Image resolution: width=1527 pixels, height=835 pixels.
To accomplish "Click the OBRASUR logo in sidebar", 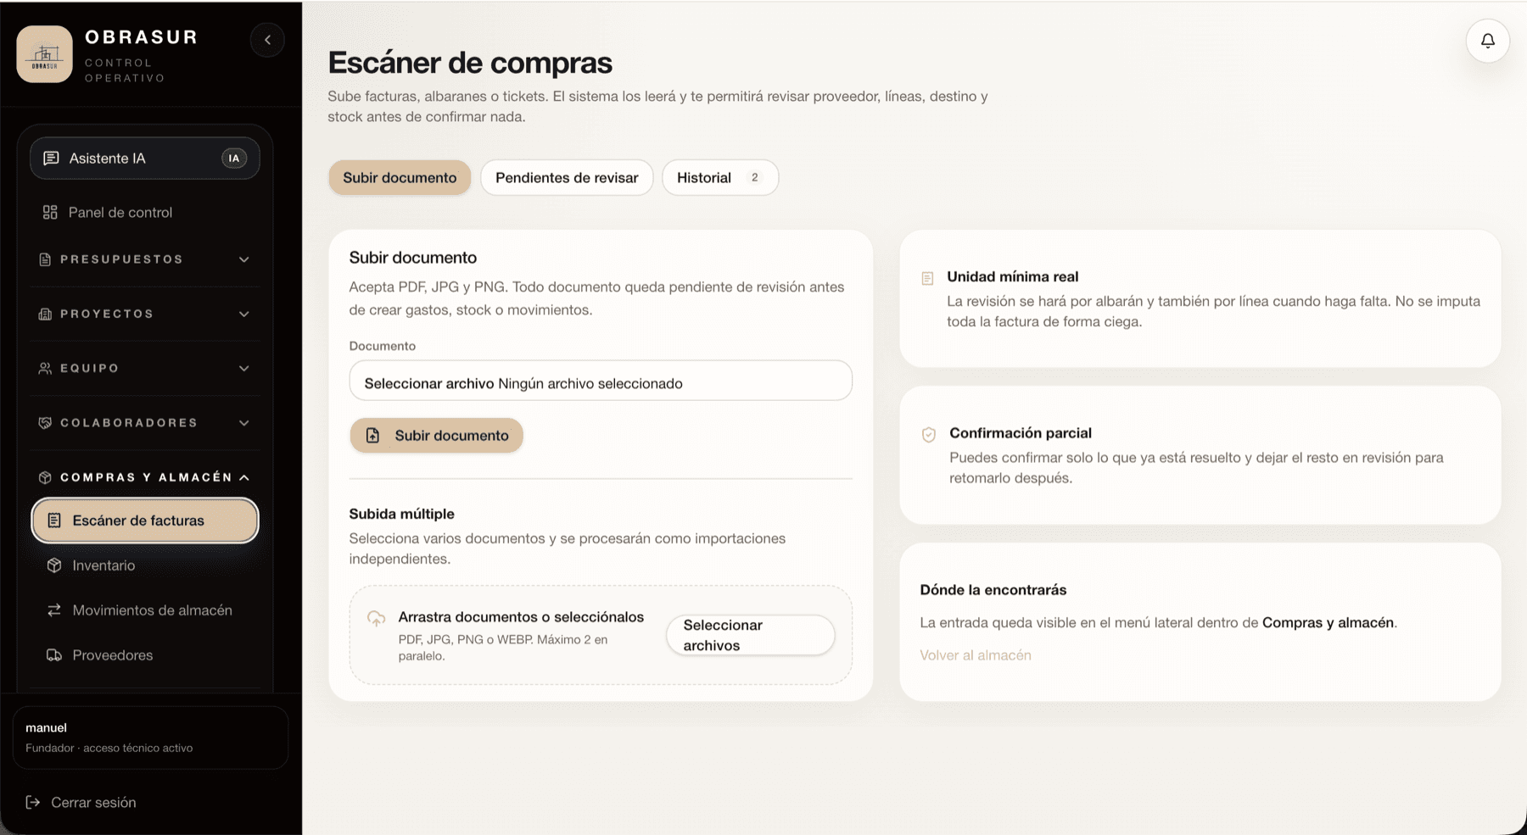I will click(44, 54).
